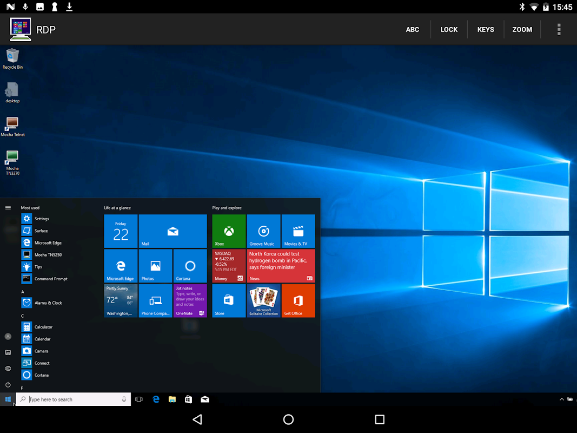This screenshot has height=433, width=577.
Task: Toggle the ABC keyboard button
Action: (x=413, y=29)
